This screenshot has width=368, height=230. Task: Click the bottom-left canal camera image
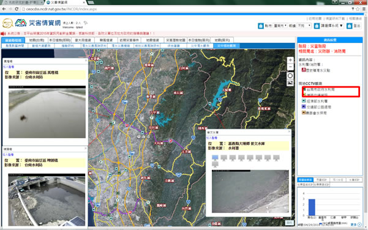(47, 200)
